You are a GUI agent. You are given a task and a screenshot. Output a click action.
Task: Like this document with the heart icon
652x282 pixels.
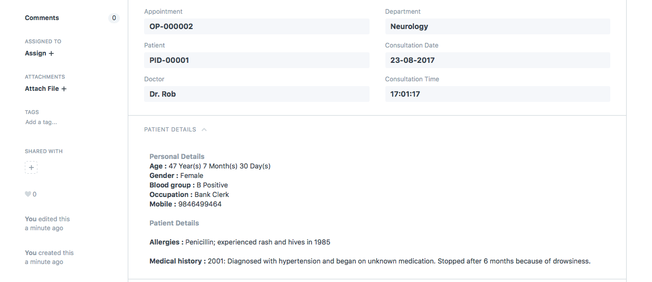click(x=28, y=194)
